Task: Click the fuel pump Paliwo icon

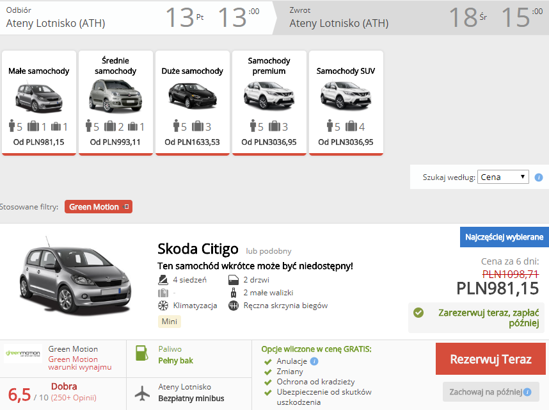Action: [142, 353]
